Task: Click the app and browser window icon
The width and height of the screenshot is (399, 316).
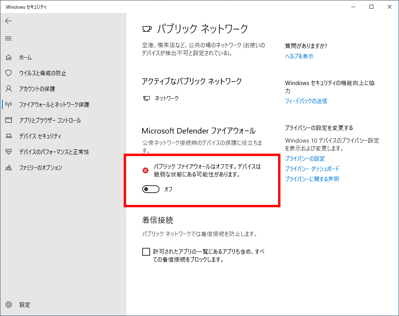Action: (x=9, y=120)
